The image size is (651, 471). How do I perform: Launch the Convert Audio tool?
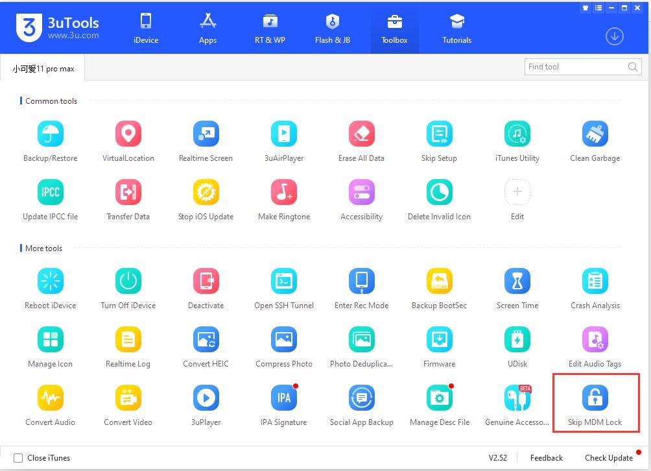click(50, 405)
